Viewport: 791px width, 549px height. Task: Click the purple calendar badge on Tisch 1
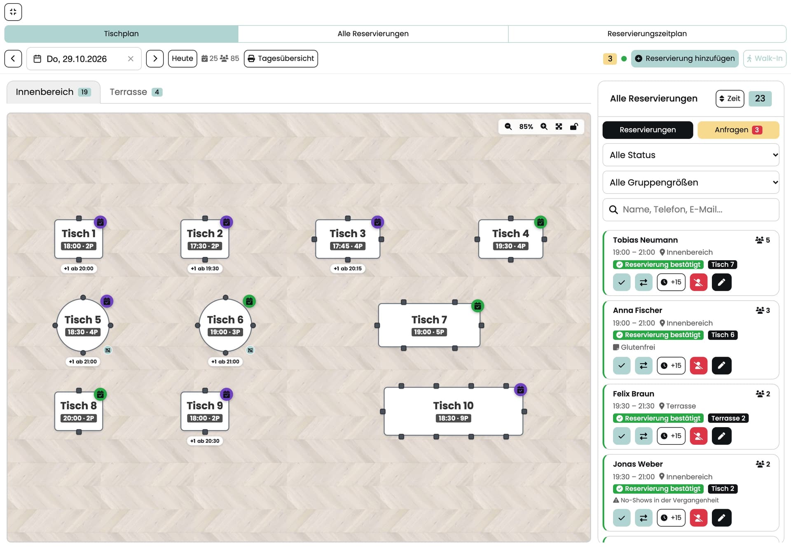[x=101, y=222]
